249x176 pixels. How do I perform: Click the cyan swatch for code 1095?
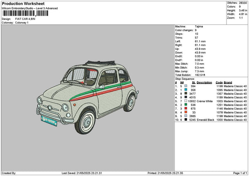click(186, 90)
